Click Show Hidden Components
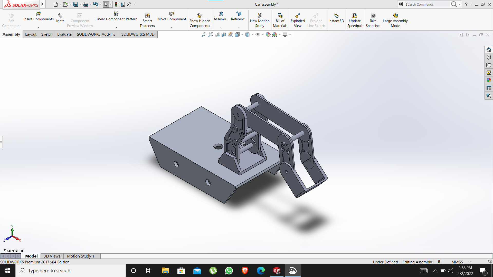This screenshot has height=277, width=493. (200, 20)
